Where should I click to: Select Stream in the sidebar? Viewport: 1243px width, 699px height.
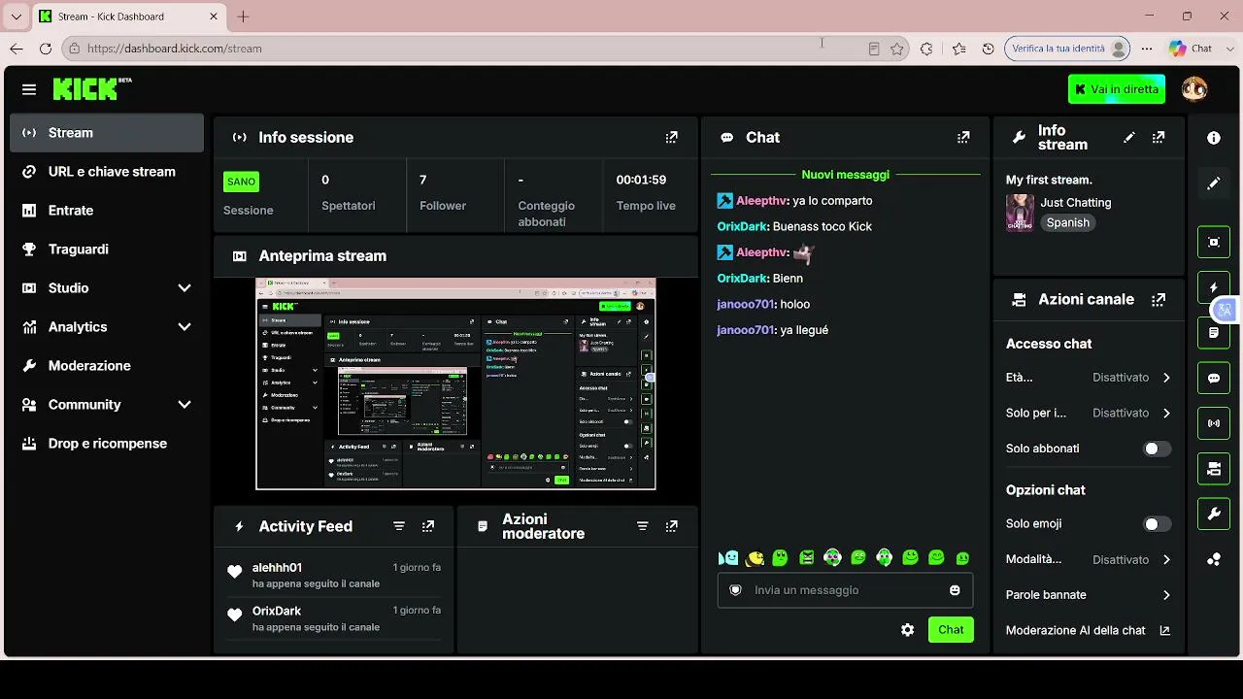coord(107,133)
